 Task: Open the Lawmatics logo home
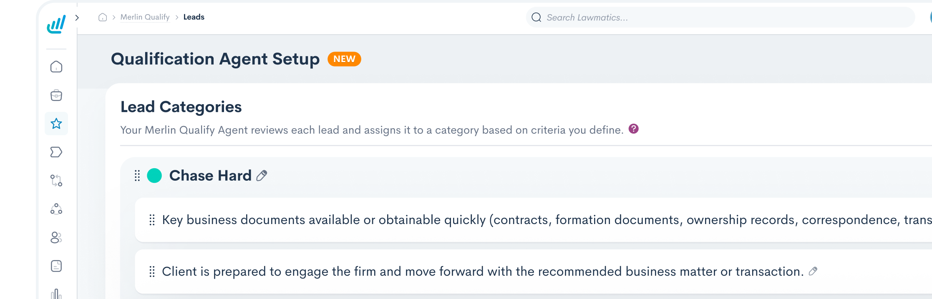tap(56, 24)
